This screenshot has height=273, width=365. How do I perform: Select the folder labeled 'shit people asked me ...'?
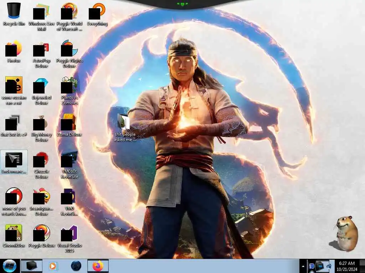[125, 128]
